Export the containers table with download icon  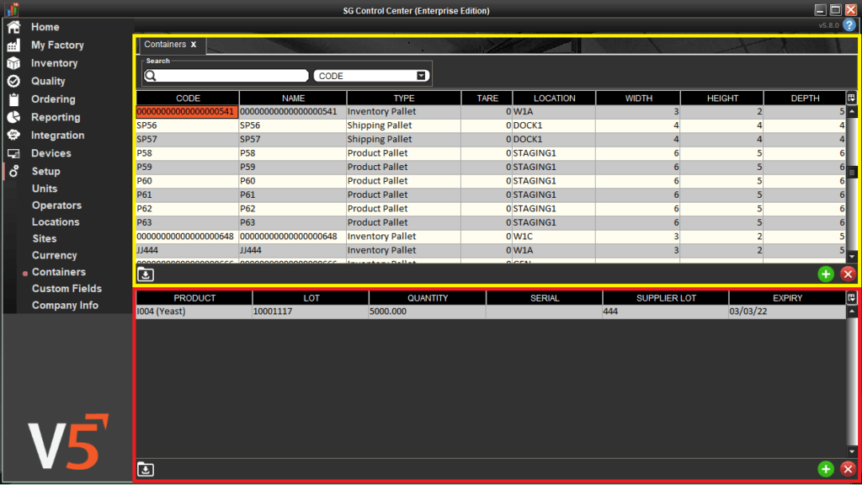click(x=146, y=274)
